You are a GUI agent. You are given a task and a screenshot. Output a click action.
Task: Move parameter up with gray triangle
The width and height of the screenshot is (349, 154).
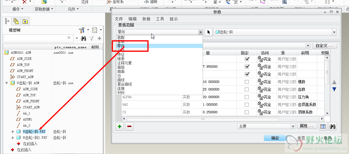(x=334, y=82)
